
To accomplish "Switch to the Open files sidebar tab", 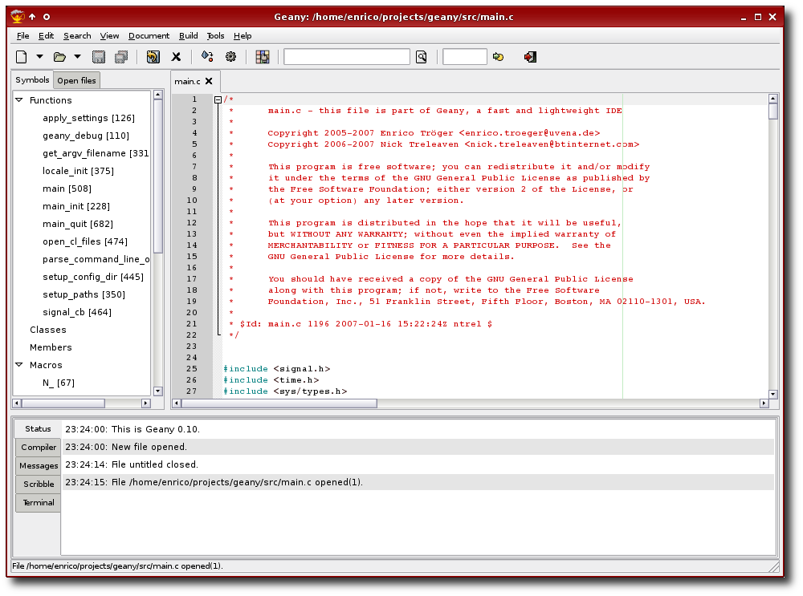I will coord(77,80).
